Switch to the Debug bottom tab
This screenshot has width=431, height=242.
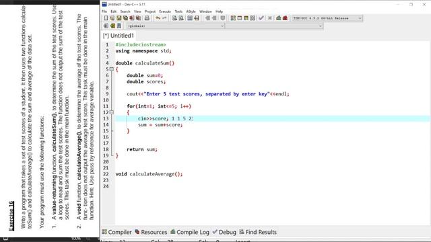tap(224, 232)
